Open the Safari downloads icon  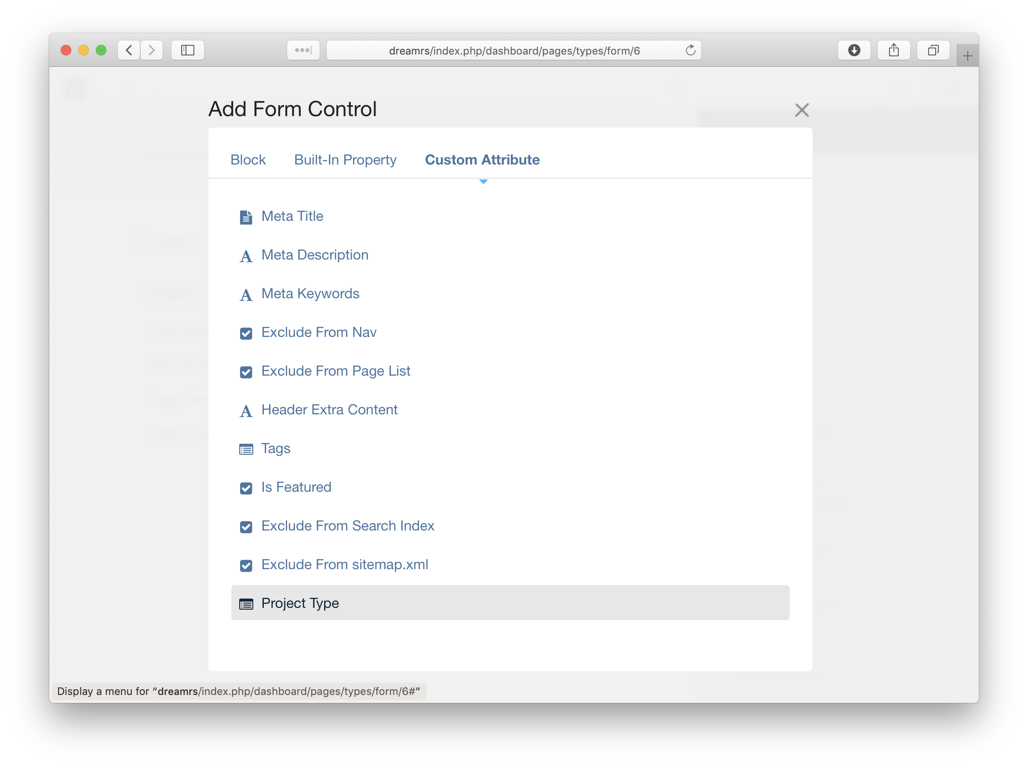tap(854, 50)
